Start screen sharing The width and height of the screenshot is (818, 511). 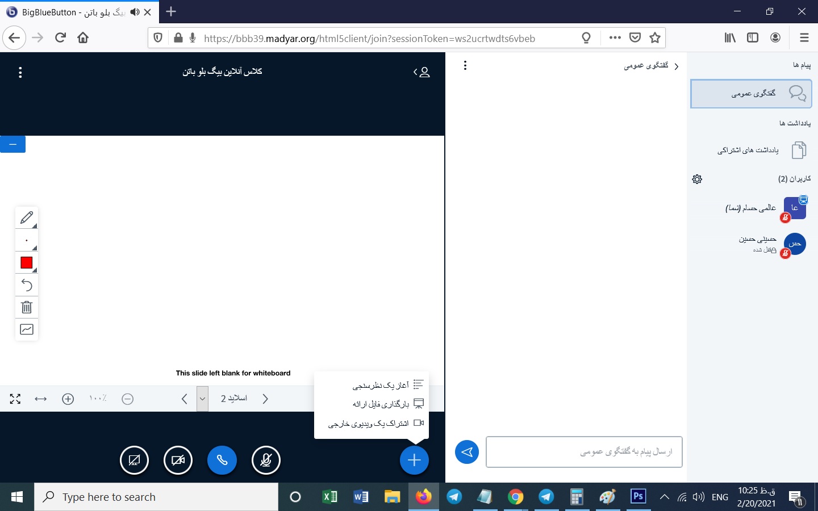(134, 460)
